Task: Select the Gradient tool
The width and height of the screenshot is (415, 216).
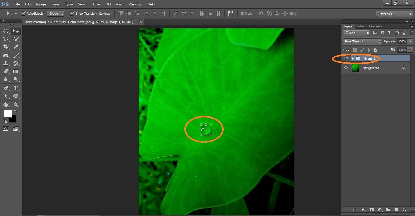Action: [16, 71]
